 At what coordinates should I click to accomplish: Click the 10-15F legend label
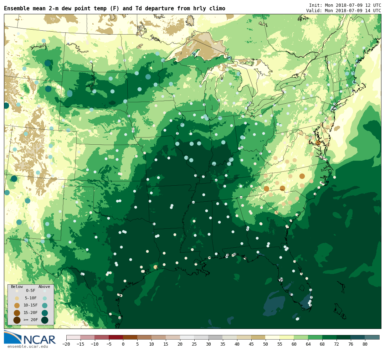click(31, 305)
